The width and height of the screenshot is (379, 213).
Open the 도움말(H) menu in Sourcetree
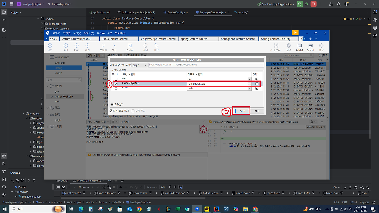click(x=120, y=33)
